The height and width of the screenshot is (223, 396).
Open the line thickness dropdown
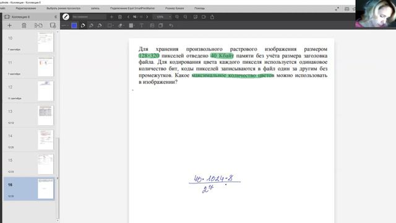tap(64, 25)
